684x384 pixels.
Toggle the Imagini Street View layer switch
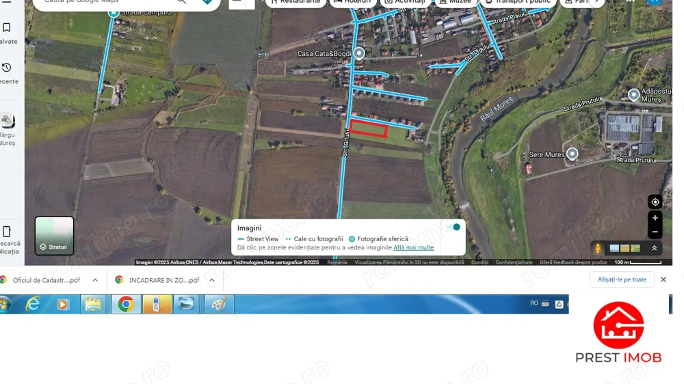[x=453, y=227]
